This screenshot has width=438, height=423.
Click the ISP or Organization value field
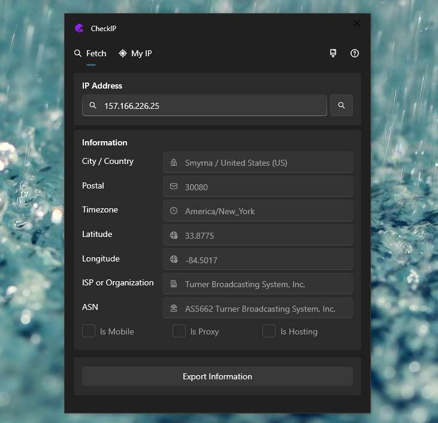(x=258, y=284)
